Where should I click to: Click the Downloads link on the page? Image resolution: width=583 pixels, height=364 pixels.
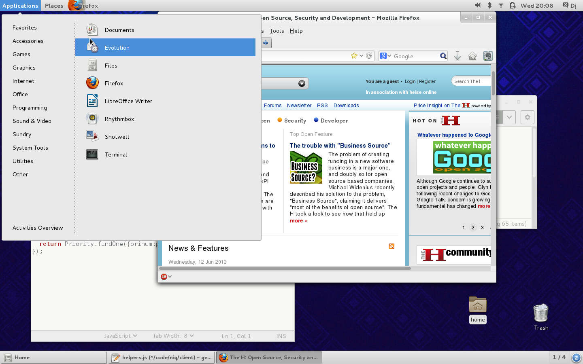click(346, 106)
